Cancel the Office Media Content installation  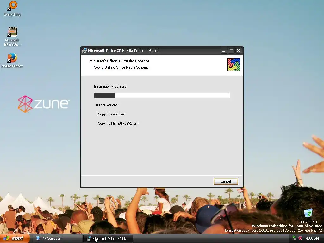[226, 181]
